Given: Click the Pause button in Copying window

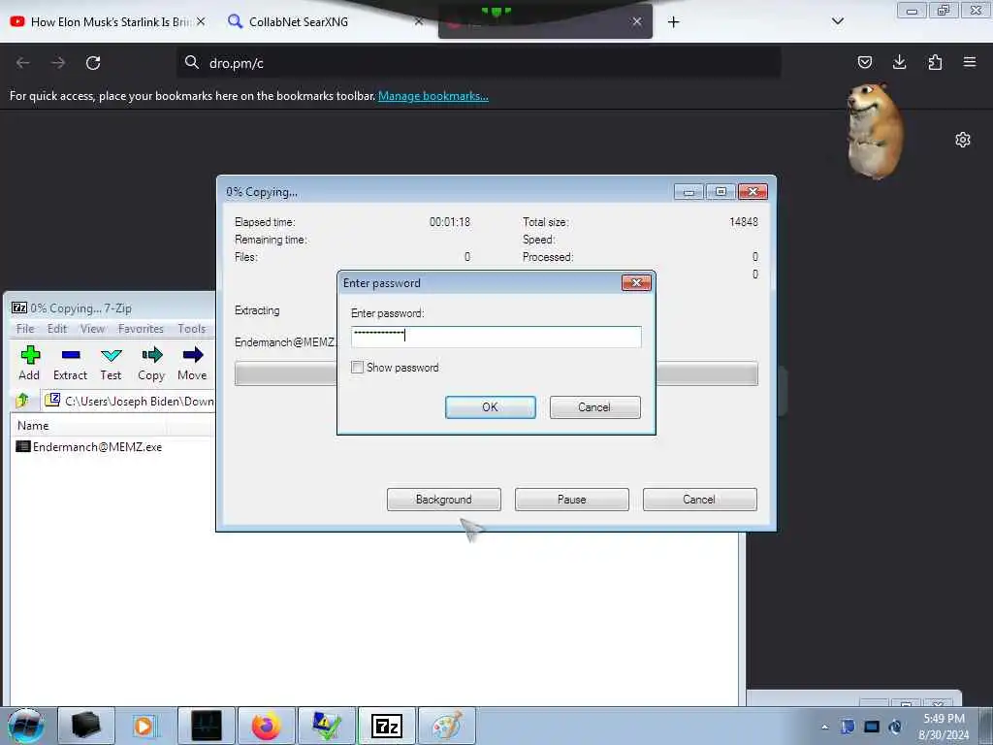Looking at the screenshot, I should click(571, 500).
